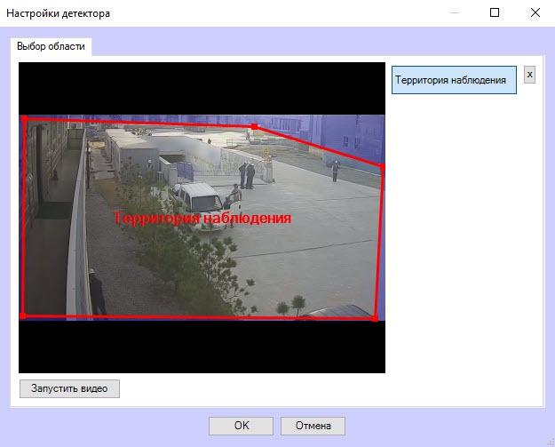Click the lone person near the far fence

(335, 167)
